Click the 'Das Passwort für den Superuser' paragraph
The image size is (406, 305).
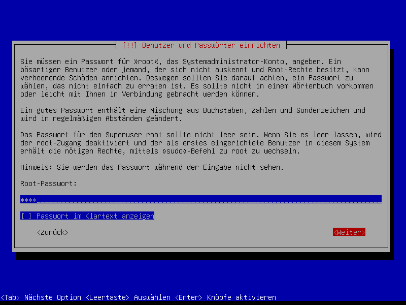click(x=200, y=143)
